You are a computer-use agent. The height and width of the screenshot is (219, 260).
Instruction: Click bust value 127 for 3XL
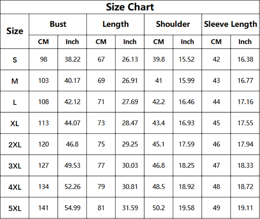(44, 165)
